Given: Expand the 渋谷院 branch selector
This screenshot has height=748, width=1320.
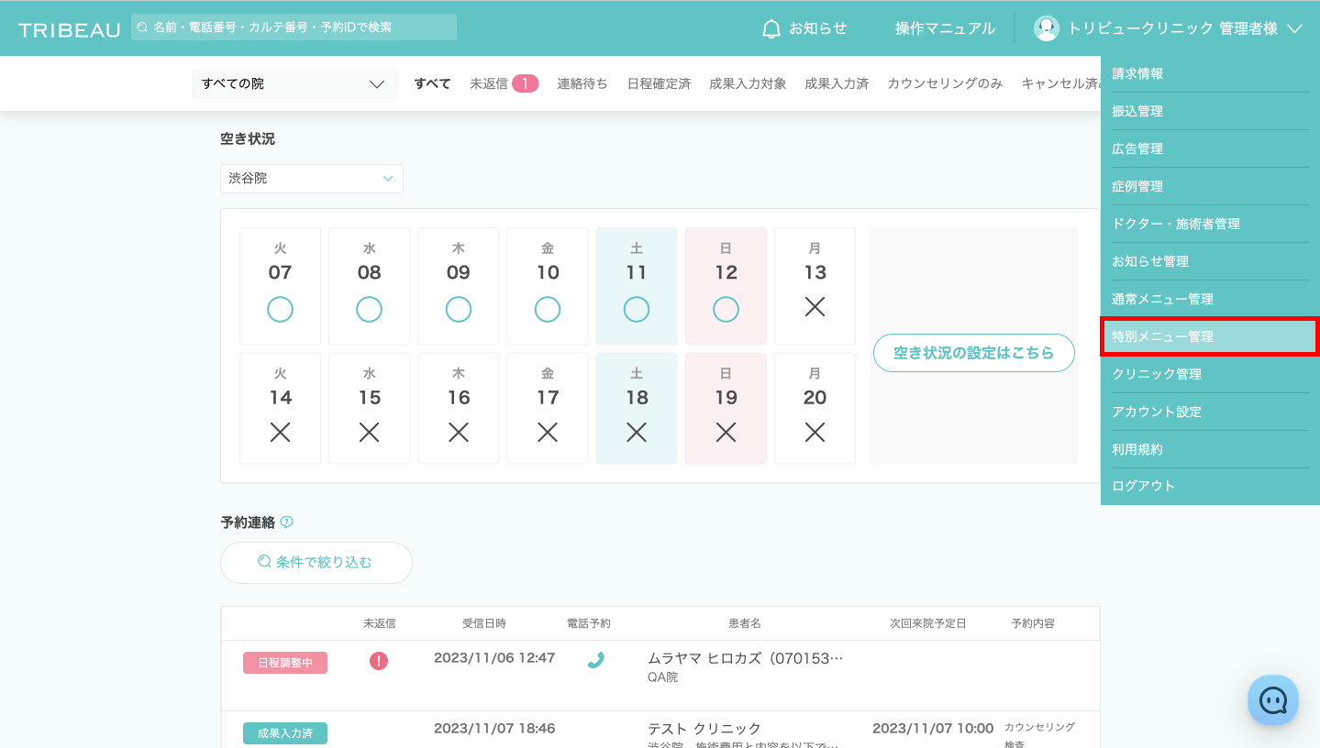Looking at the screenshot, I should pyautogui.click(x=311, y=179).
